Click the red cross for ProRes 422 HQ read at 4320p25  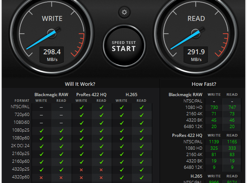tap(101, 170)
